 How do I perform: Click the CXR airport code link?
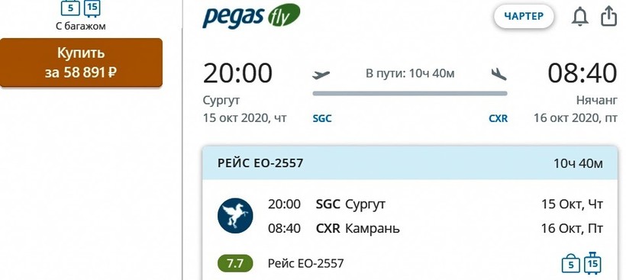click(499, 118)
